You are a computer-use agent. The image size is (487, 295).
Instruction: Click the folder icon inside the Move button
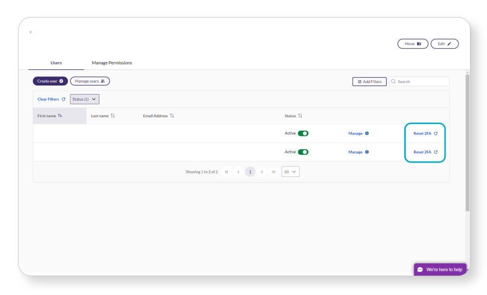pos(419,44)
